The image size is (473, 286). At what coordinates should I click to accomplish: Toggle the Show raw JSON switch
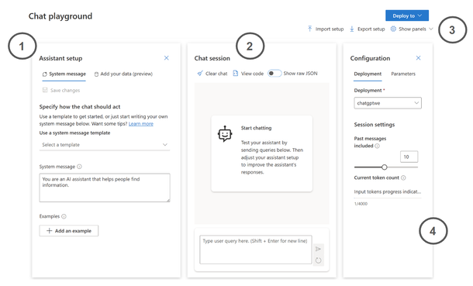click(x=274, y=73)
